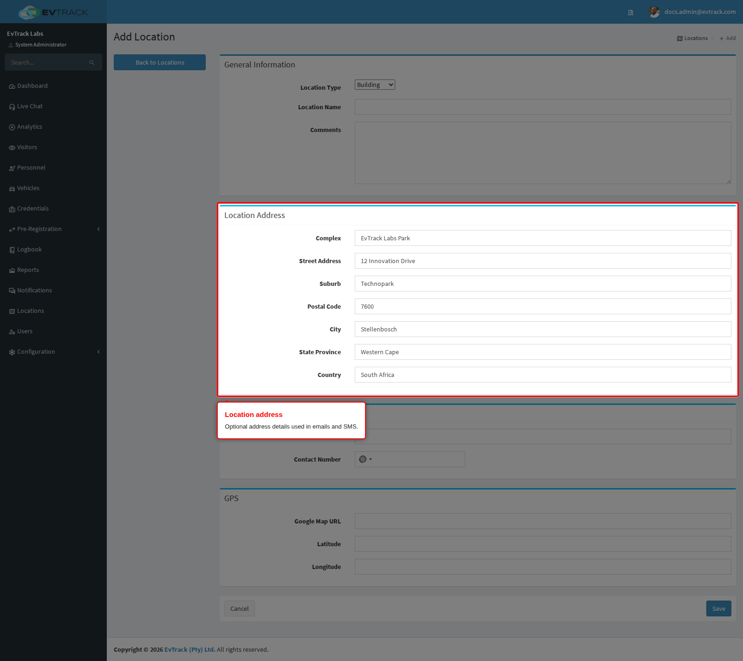Click the Credentials badge icon
Viewport: 743px width, 661px height.
[x=12, y=209]
